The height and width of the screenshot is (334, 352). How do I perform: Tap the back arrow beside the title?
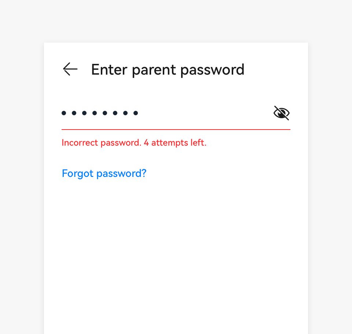pos(70,69)
